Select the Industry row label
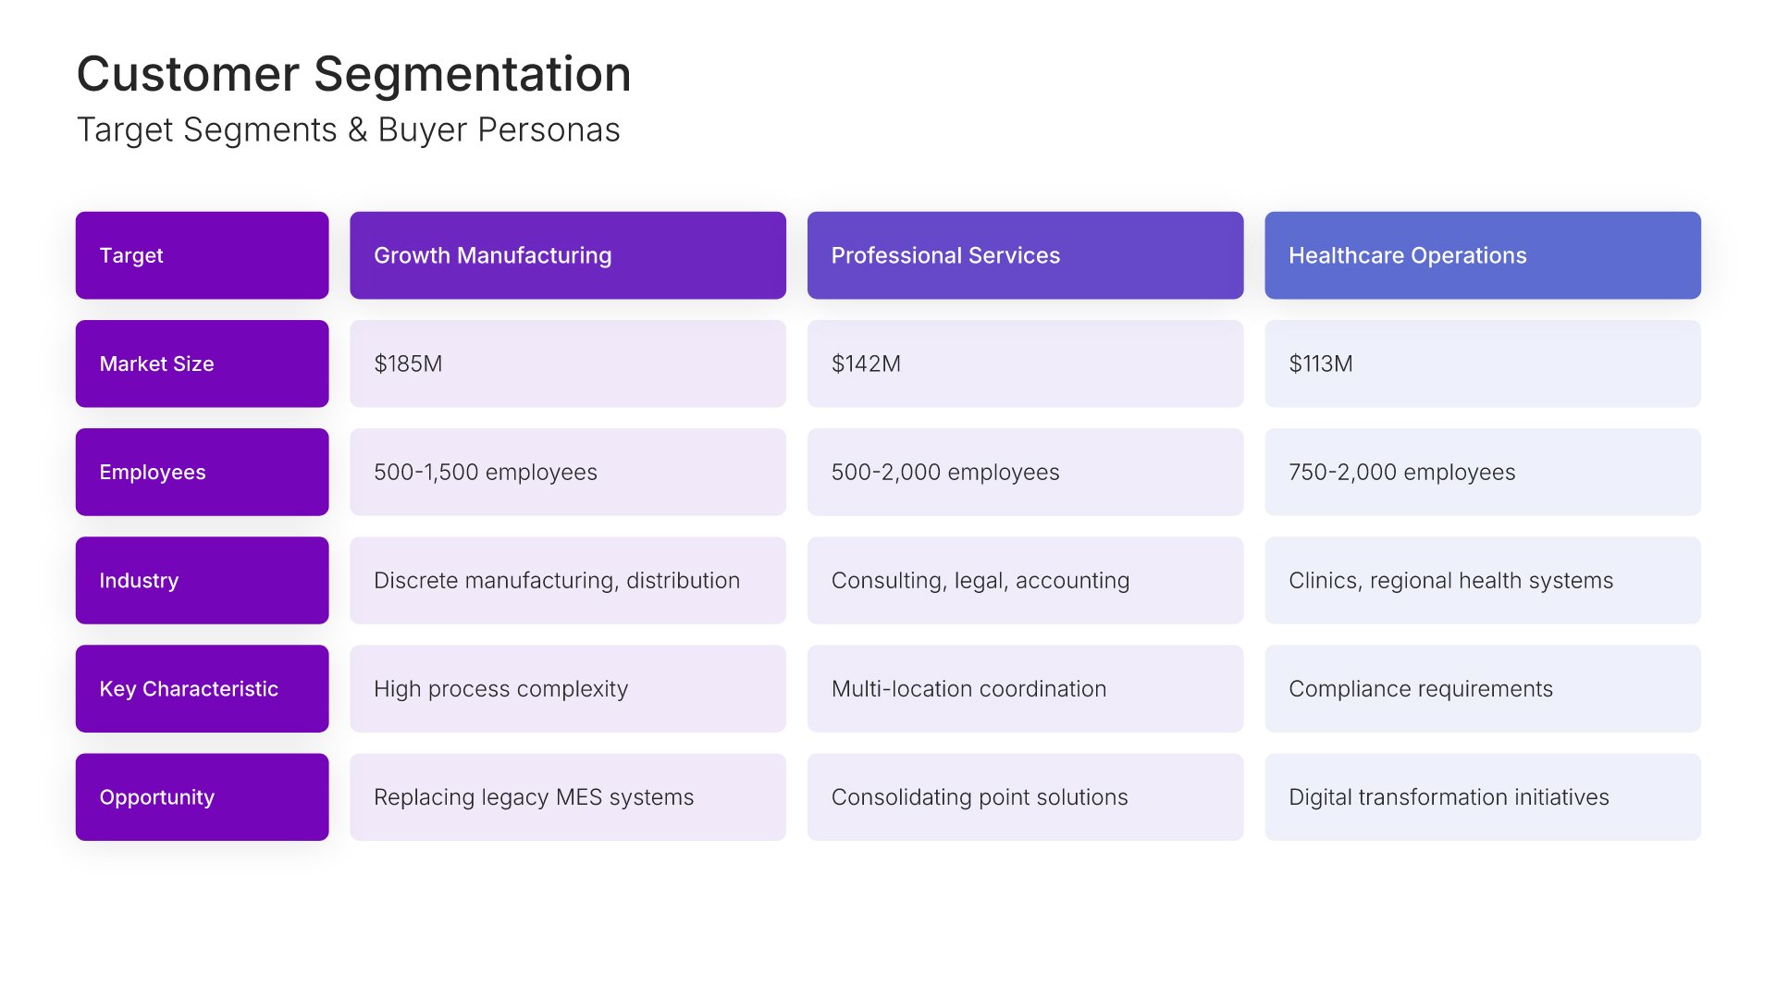 point(202,580)
